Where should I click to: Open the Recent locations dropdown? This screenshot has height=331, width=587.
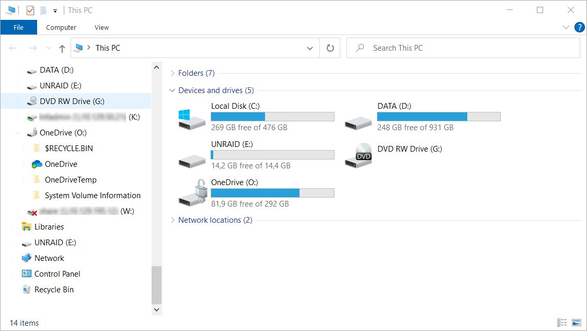tap(49, 48)
